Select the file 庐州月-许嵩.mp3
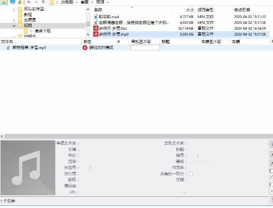Image resolution: width=273 pixels, height=208 pixels. [x=113, y=34]
